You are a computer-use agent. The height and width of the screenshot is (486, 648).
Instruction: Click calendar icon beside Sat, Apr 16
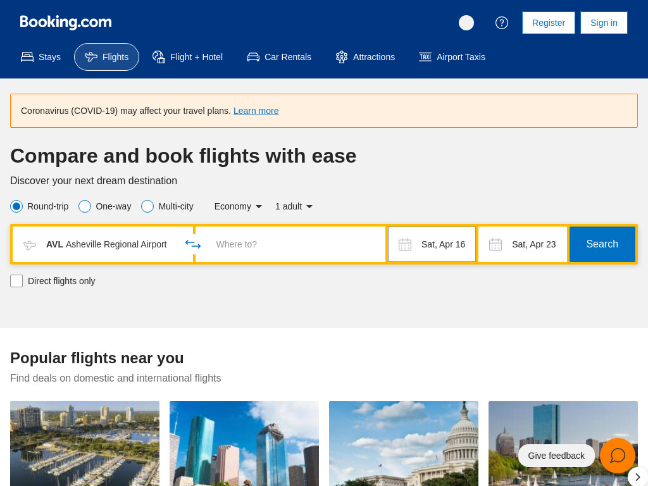coord(405,244)
